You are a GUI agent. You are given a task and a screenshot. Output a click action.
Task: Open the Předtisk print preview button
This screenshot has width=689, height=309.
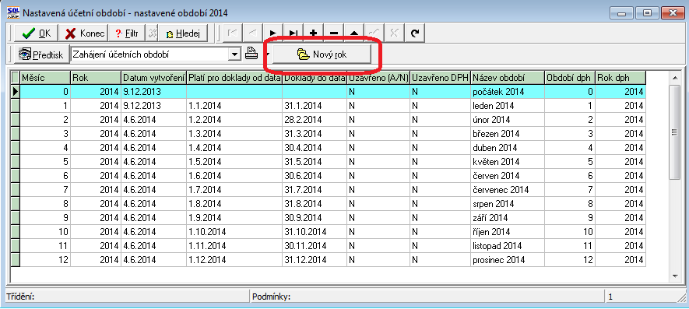tap(41, 55)
